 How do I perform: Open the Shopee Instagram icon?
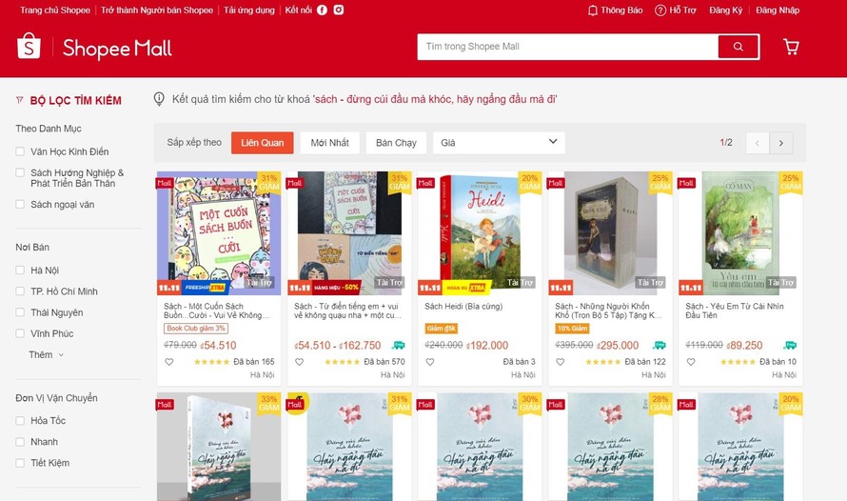pyautogui.click(x=339, y=10)
